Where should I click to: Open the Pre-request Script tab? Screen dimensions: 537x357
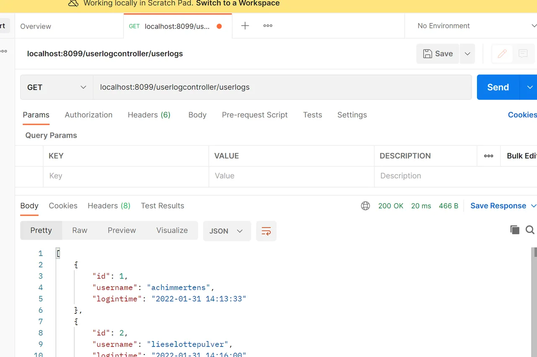click(255, 115)
